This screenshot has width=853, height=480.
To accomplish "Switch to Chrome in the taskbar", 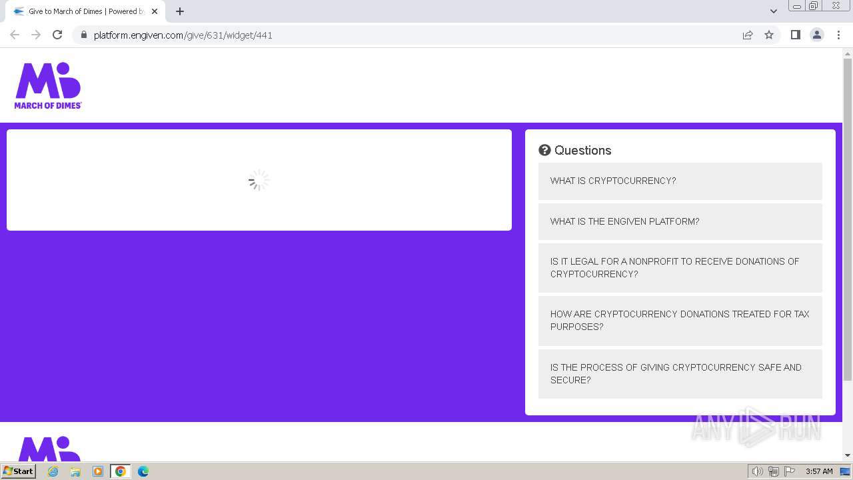I will (121, 471).
